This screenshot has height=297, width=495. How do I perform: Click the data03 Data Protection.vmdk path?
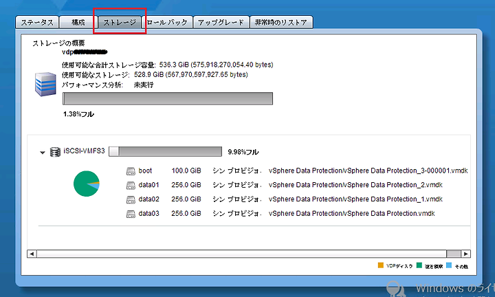(352, 214)
